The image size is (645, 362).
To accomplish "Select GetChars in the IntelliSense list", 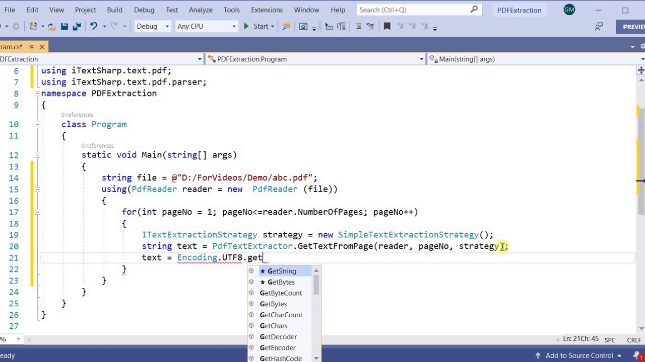I will [x=280, y=326].
